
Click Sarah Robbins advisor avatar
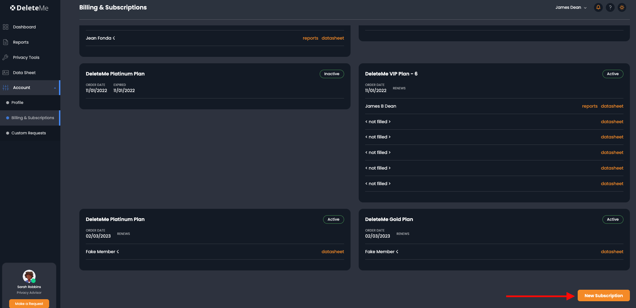(x=29, y=276)
